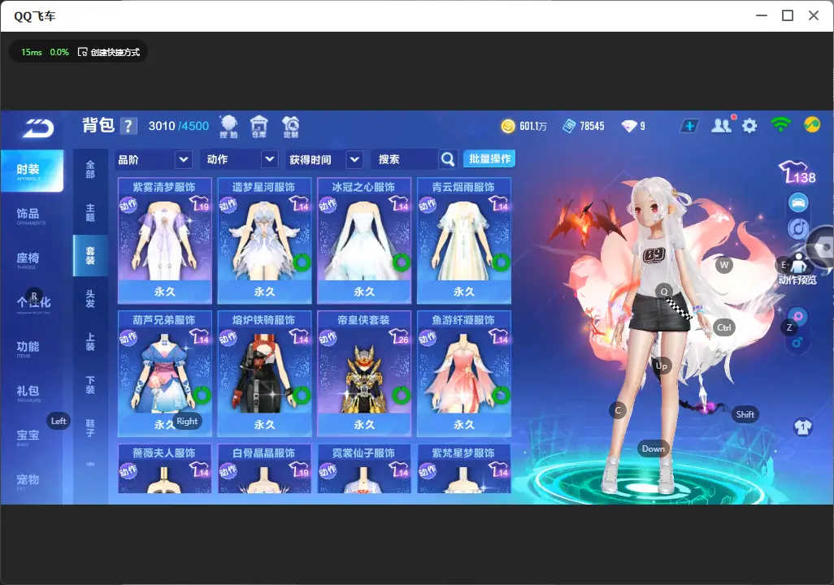
Task: Click the 3010/4500 backpack capacity text
Action: 179,126
